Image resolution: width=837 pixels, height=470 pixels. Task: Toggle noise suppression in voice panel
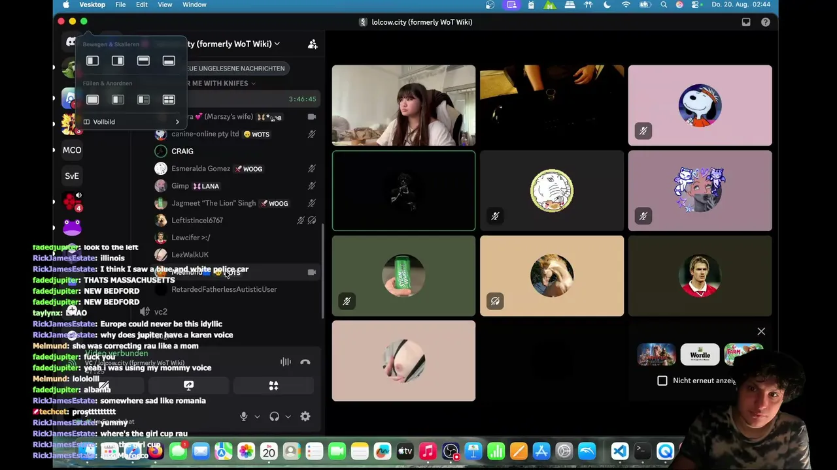pos(286,362)
